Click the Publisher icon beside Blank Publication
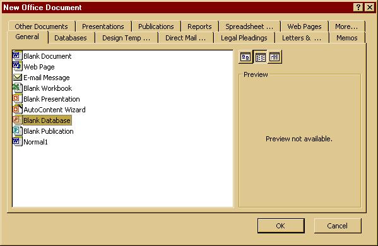This screenshot has width=378, height=246. (x=18, y=131)
